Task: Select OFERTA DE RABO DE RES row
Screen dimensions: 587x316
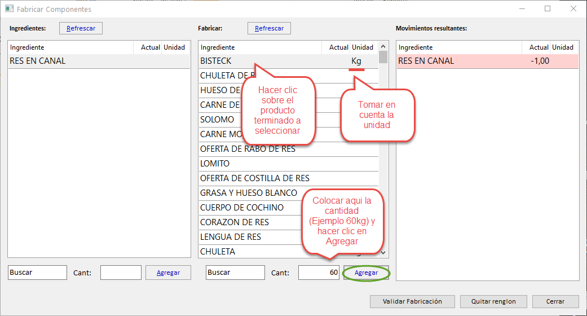Action: coord(248,149)
